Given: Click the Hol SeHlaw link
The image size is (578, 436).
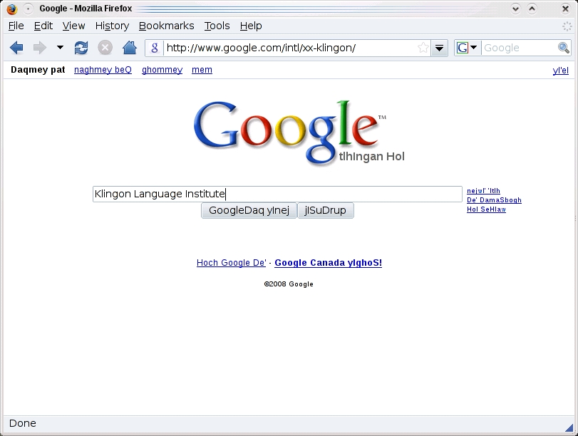Looking at the screenshot, I should click(x=486, y=209).
